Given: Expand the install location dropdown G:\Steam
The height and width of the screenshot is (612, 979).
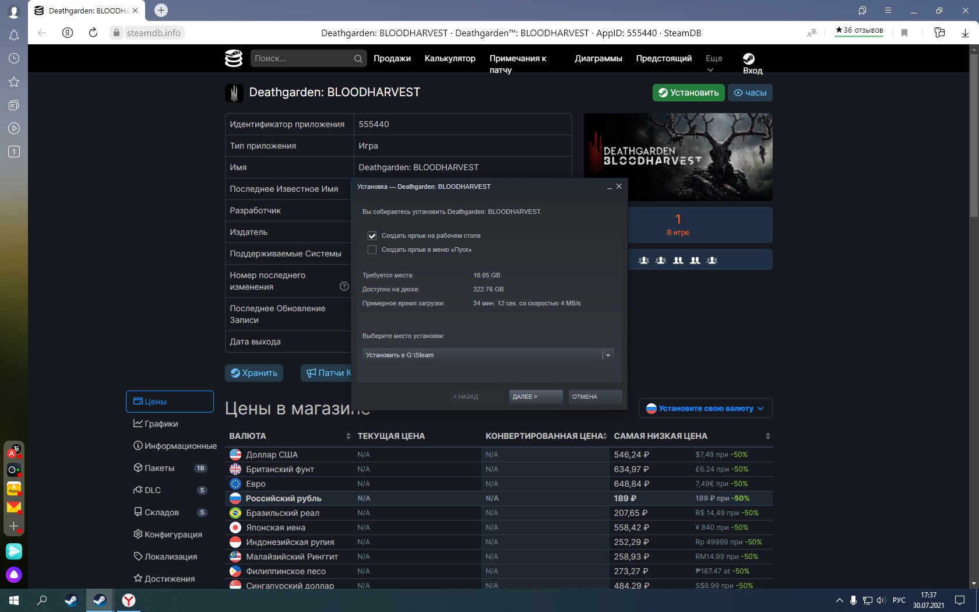Looking at the screenshot, I should coord(608,355).
